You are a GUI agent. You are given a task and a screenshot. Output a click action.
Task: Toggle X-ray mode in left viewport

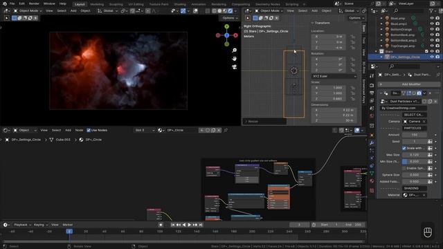[208, 11]
